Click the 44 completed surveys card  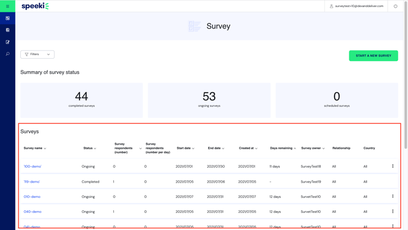81,100
